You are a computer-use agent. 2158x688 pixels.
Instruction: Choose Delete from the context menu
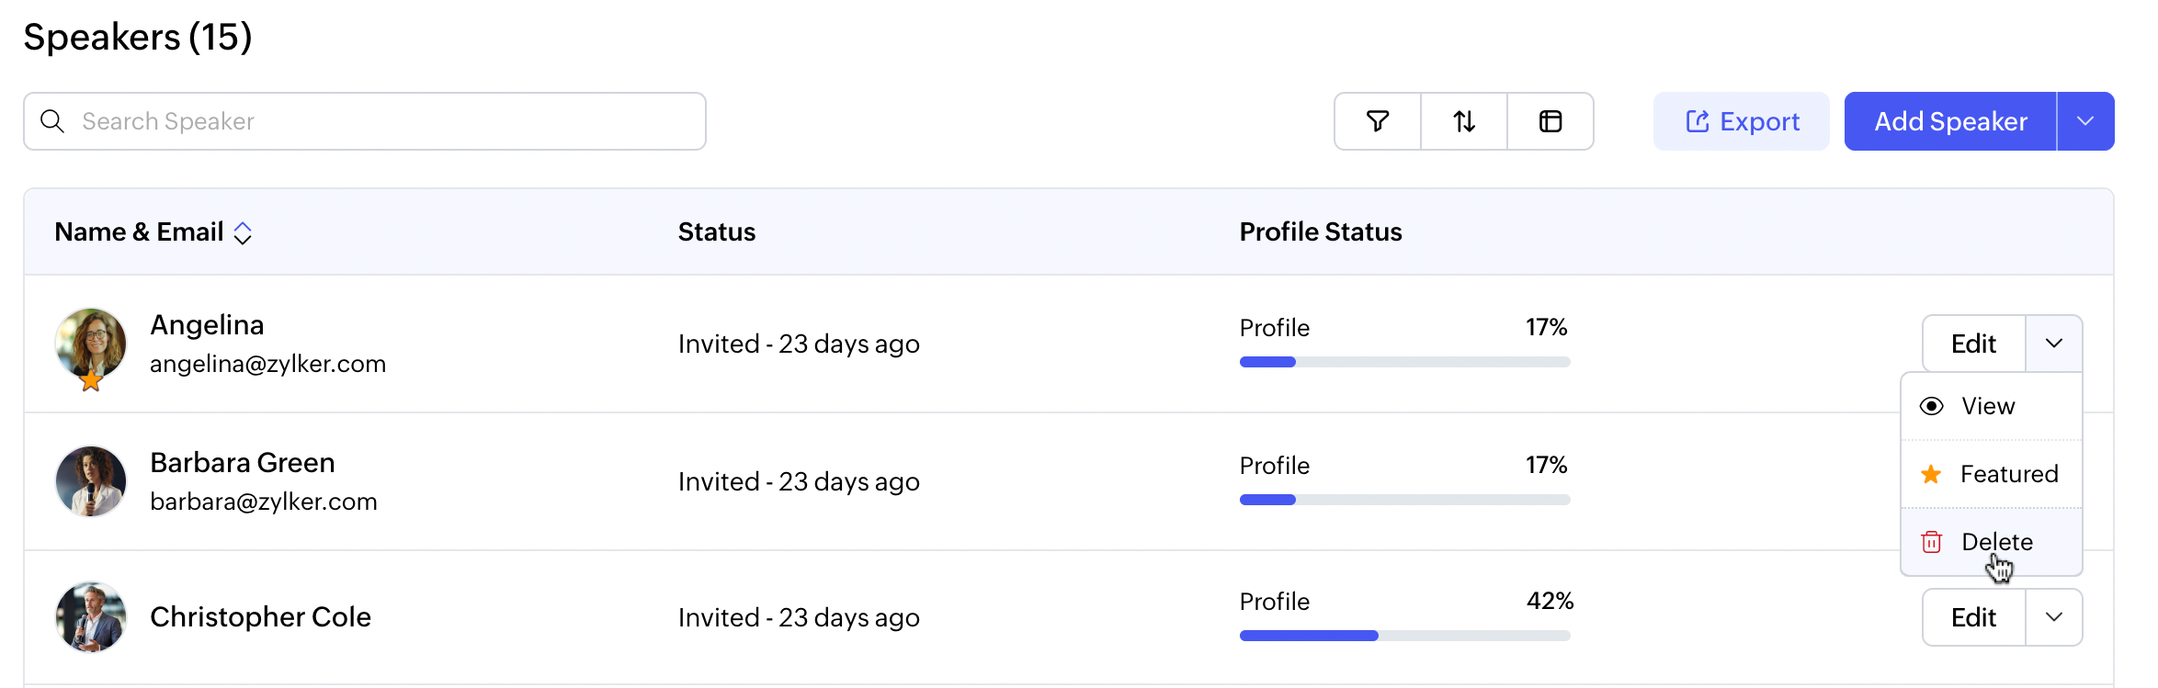(1996, 542)
